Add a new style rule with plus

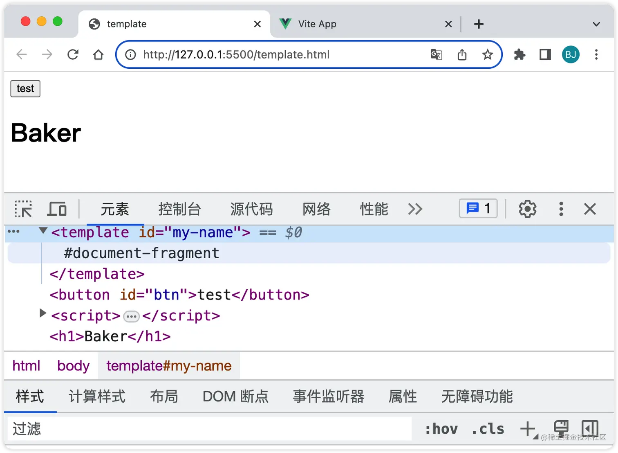point(528,428)
